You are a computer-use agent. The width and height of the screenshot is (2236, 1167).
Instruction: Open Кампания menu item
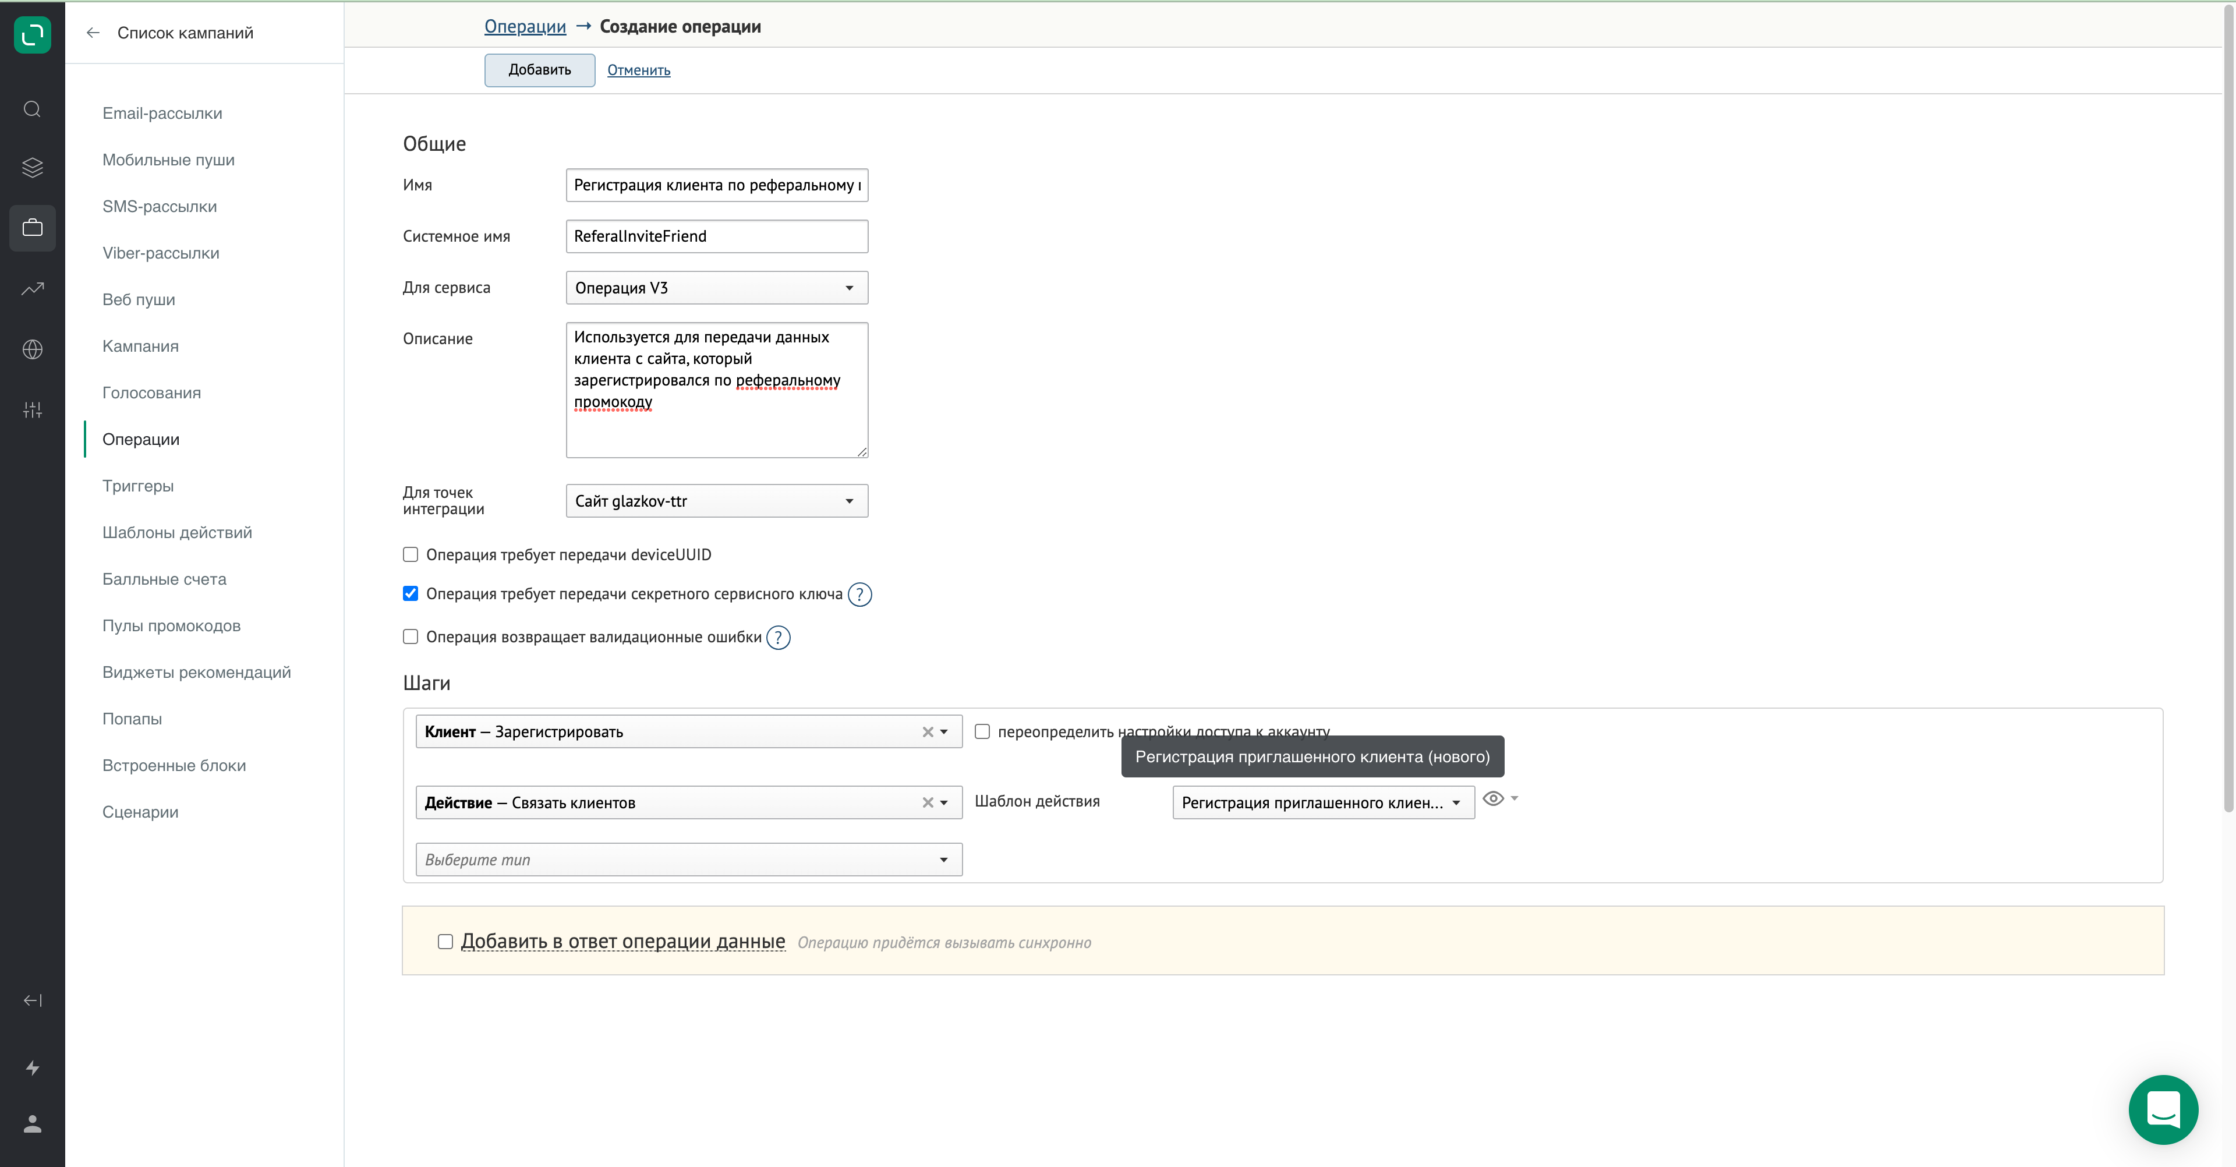pos(140,346)
